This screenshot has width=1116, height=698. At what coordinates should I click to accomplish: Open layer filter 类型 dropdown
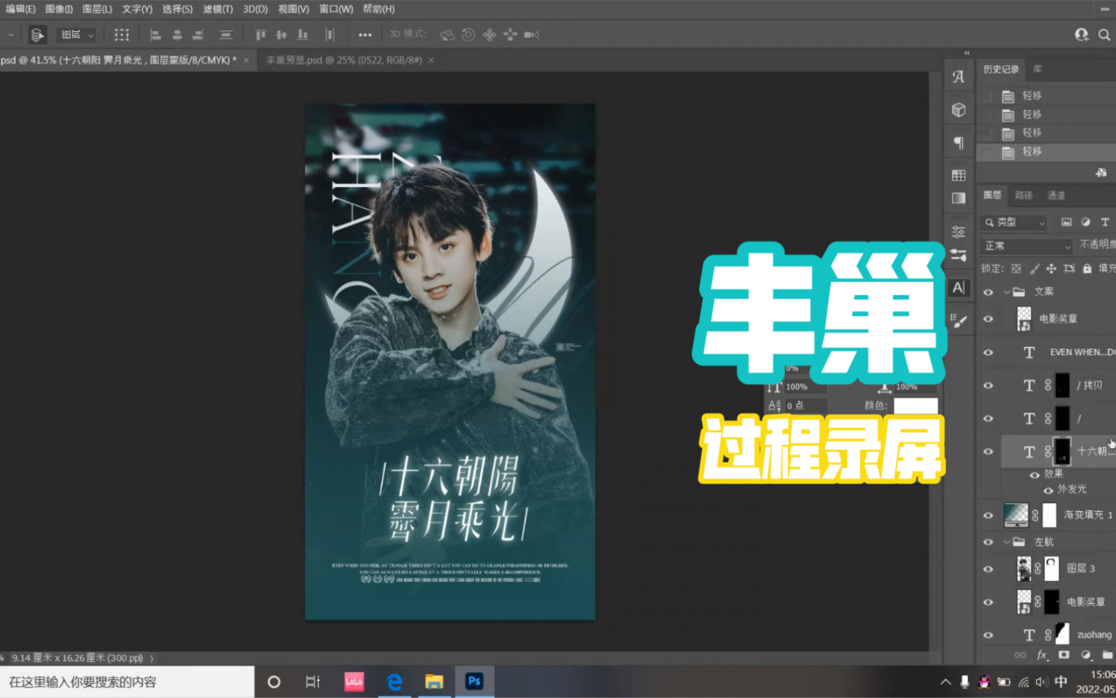[1014, 222]
